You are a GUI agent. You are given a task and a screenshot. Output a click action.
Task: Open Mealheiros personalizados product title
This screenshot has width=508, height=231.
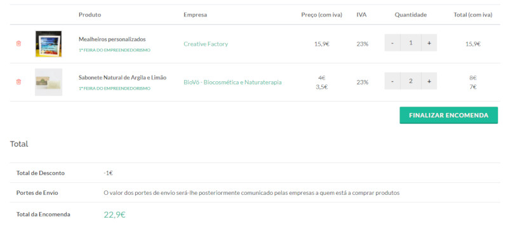(x=112, y=39)
